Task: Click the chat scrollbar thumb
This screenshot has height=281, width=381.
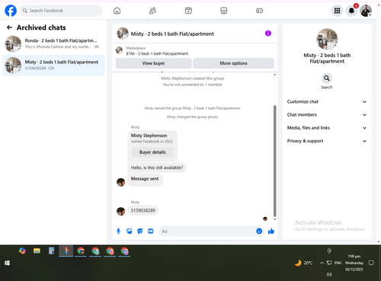Action: coord(274,161)
